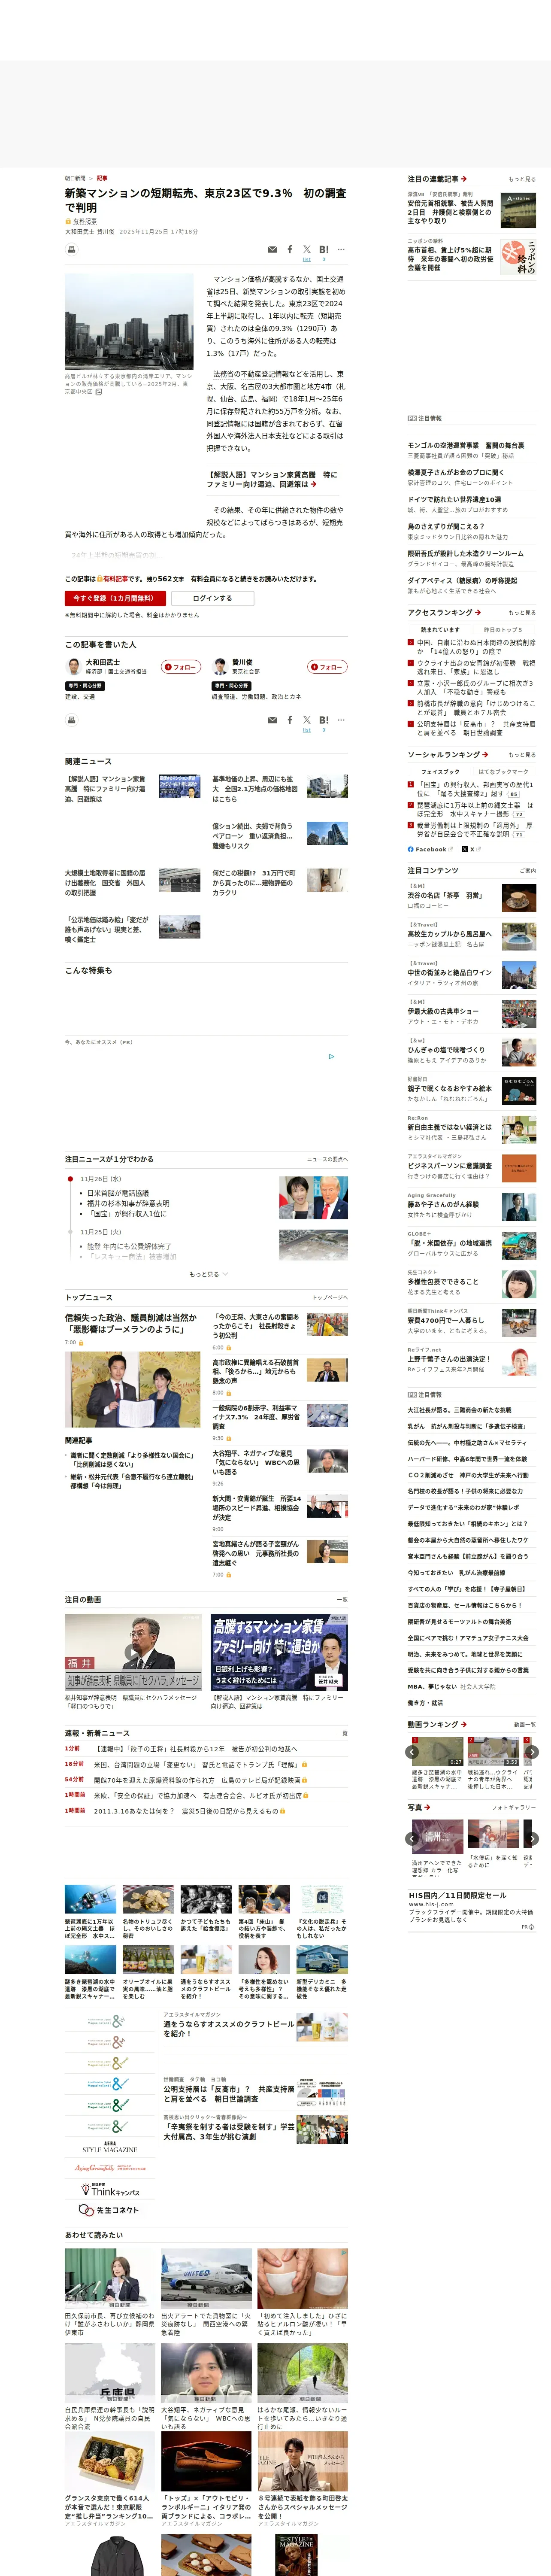Select the 読まれています tab
The image size is (551, 2576).
coord(440,630)
